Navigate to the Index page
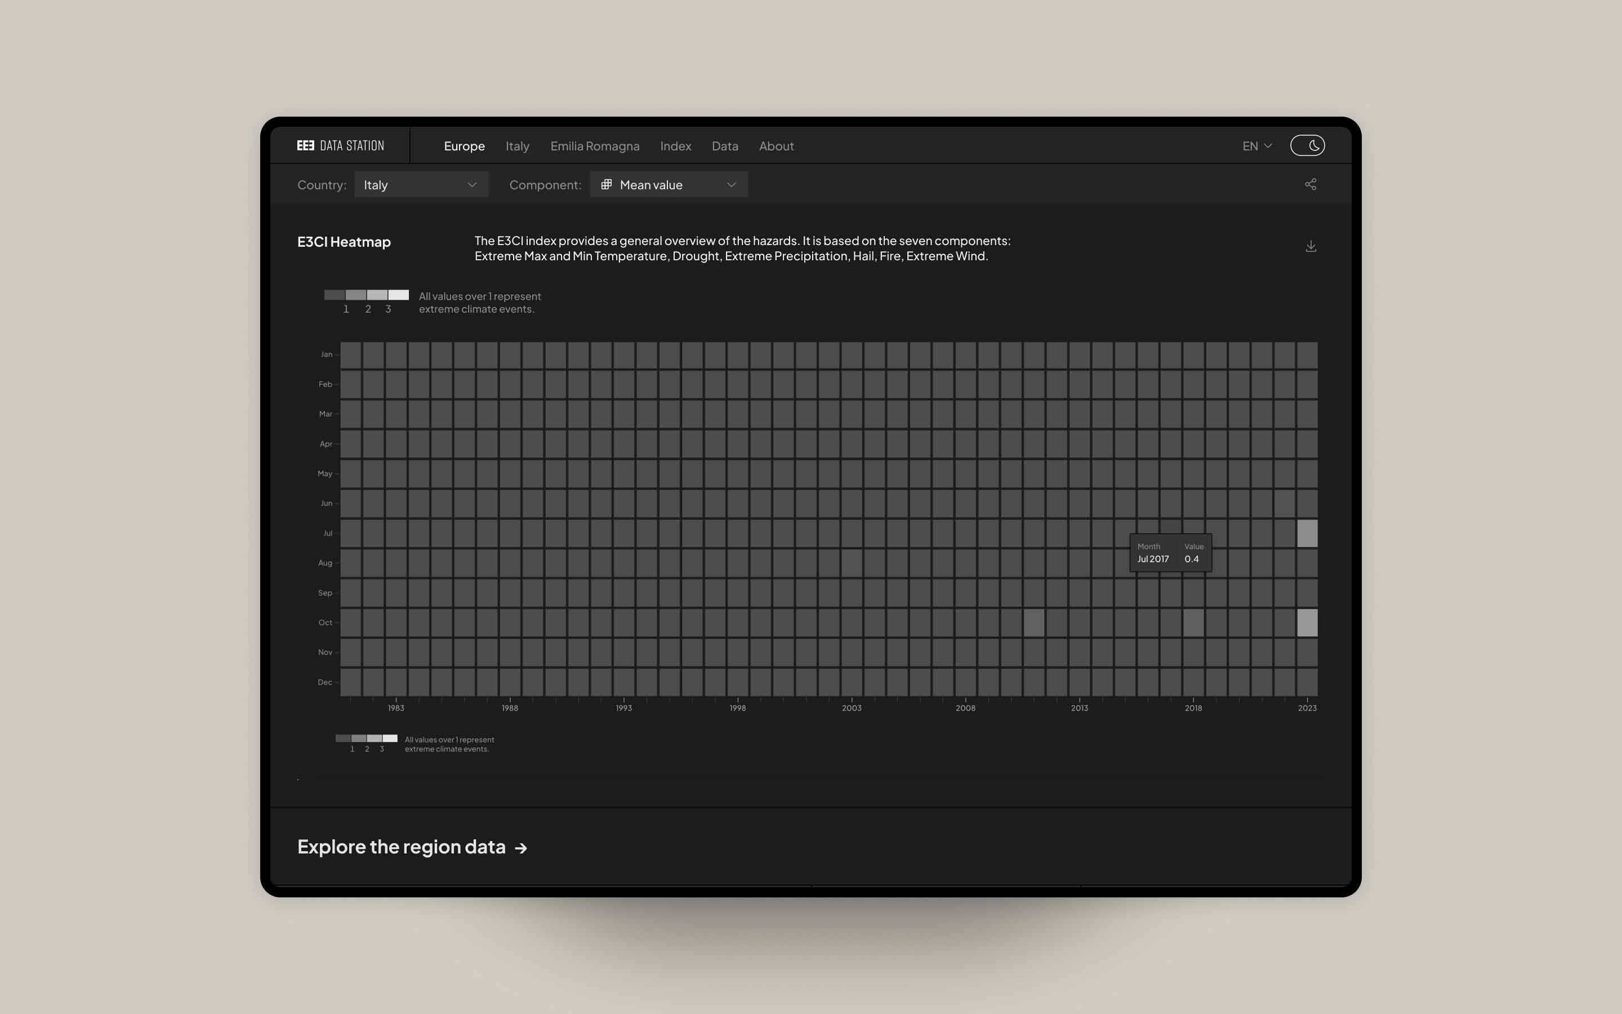Screen dimensions: 1622x1014 click(x=675, y=146)
